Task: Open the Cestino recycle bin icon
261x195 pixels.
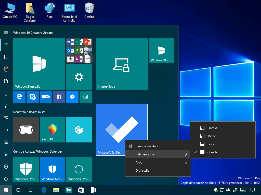Action: (x=89, y=10)
